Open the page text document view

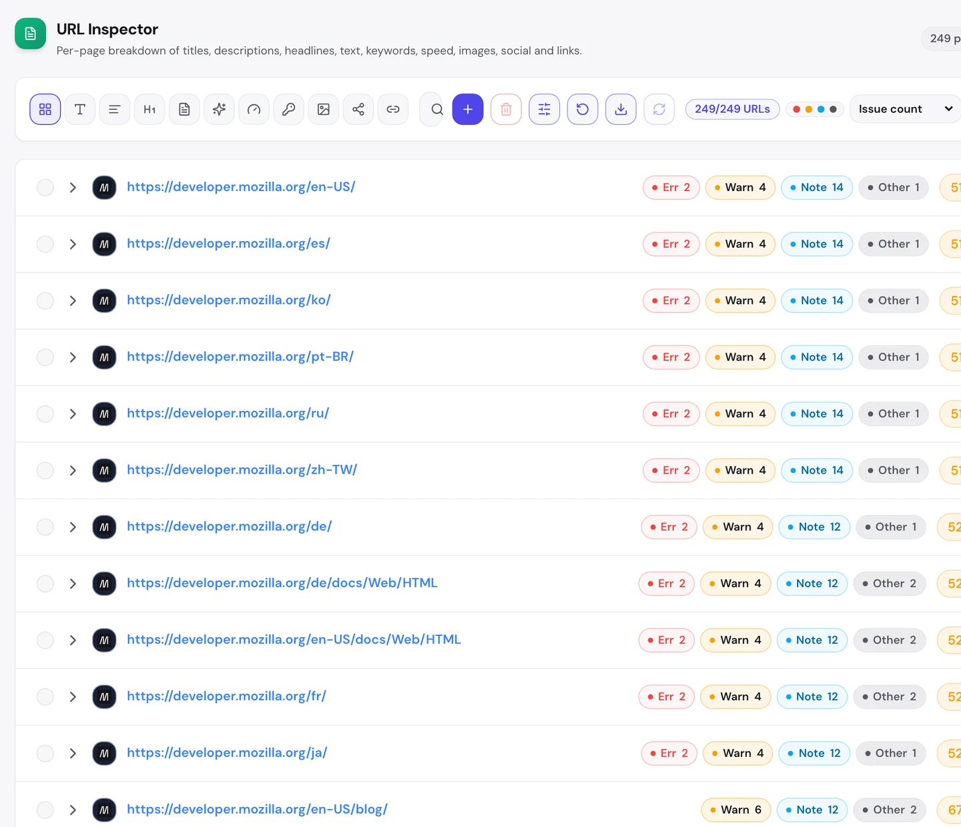[184, 109]
